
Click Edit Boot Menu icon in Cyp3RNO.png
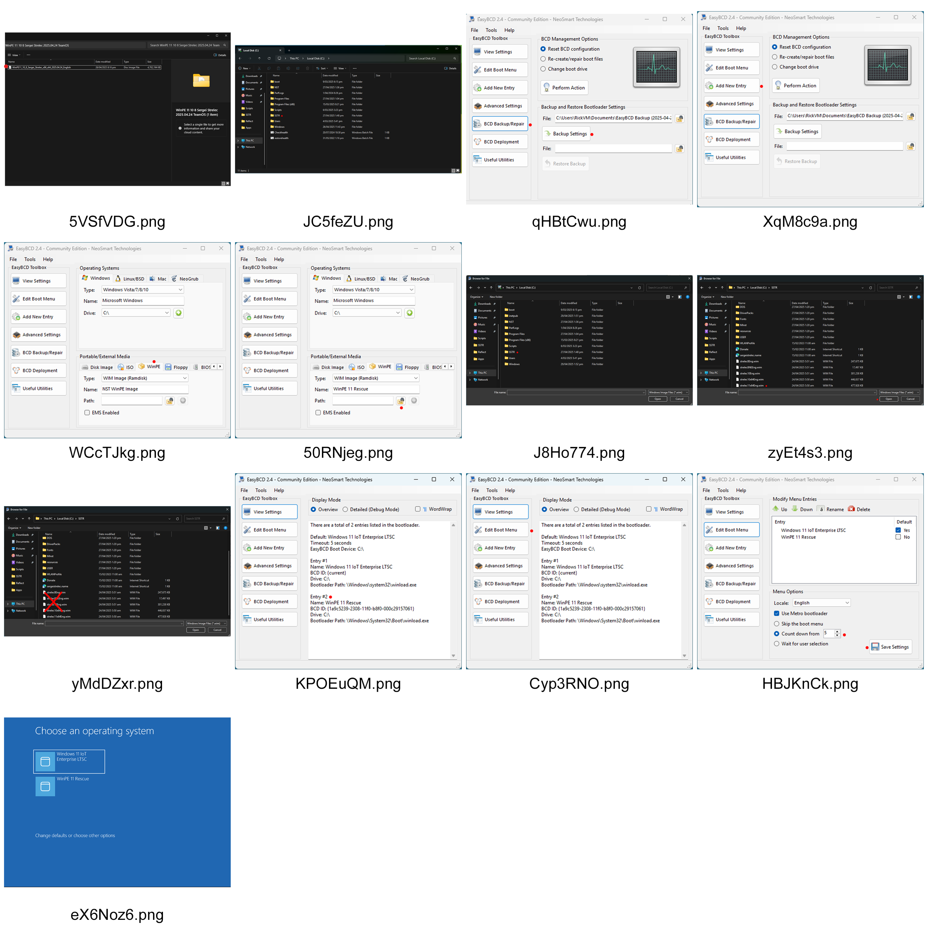478,530
